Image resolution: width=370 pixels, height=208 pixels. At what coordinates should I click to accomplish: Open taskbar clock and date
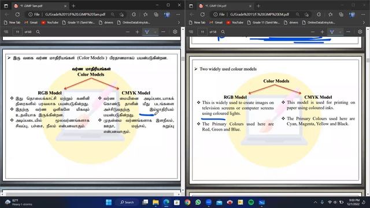[x=353, y=202]
